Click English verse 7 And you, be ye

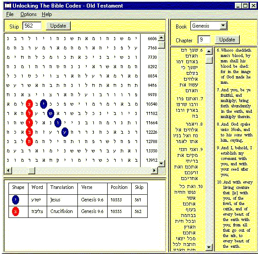coord(234,103)
